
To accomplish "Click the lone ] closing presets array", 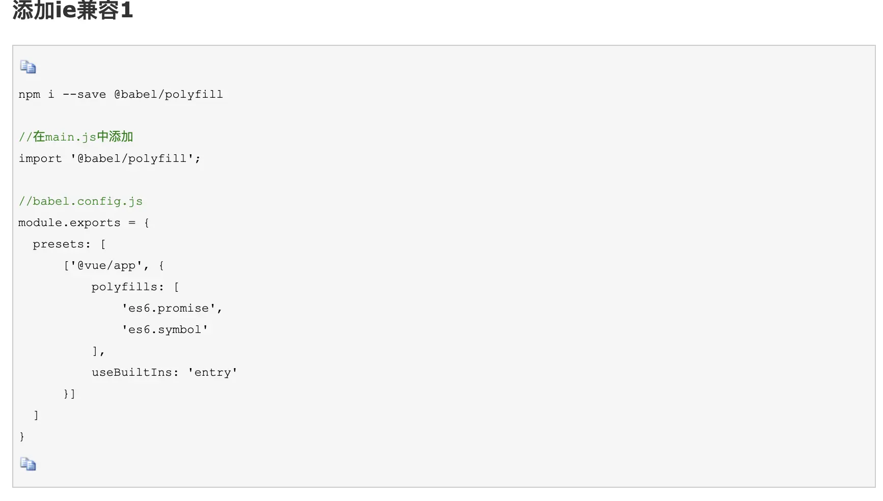I will [x=36, y=415].
